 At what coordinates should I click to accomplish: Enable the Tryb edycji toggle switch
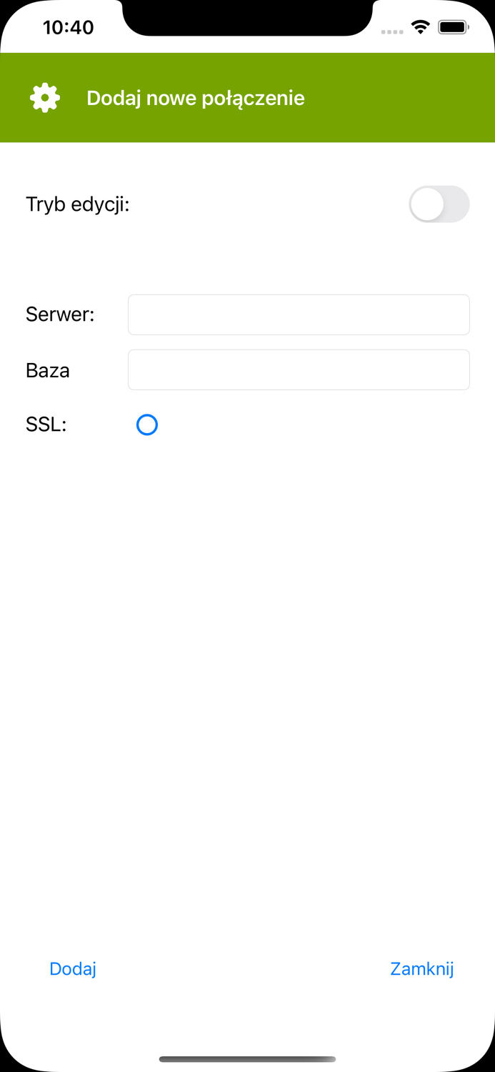pos(439,204)
